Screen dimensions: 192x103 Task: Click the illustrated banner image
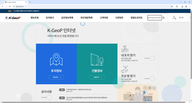tap(138, 93)
